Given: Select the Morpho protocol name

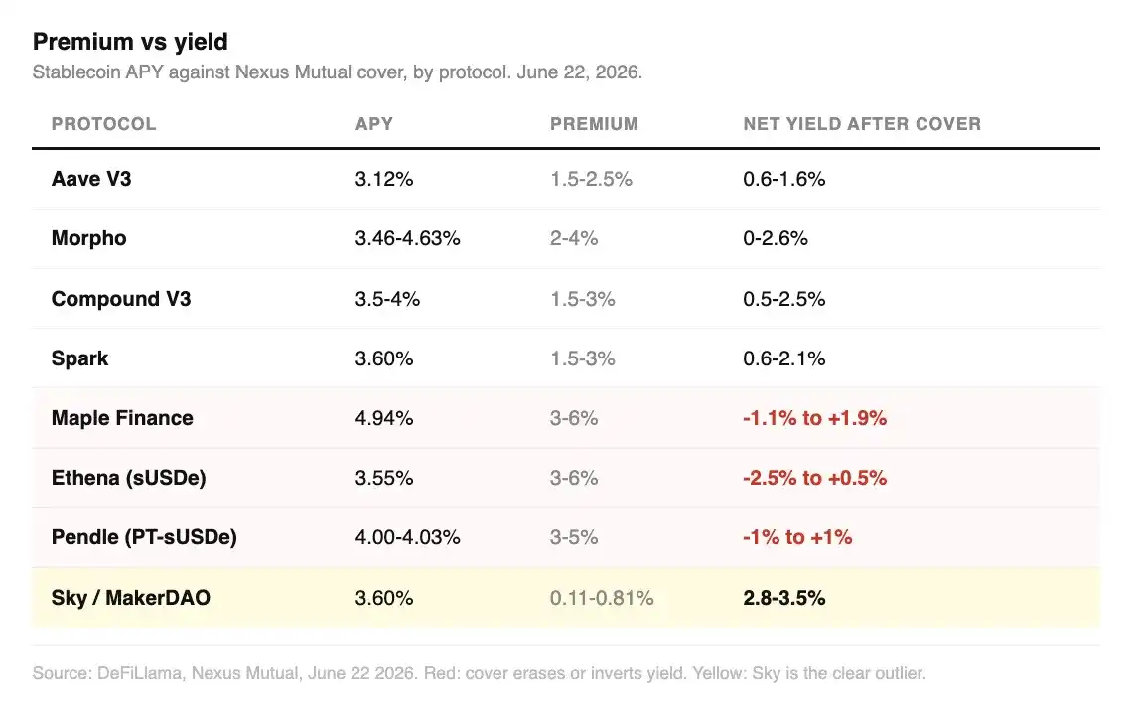Looking at the screenshot, I should point(88,238).
